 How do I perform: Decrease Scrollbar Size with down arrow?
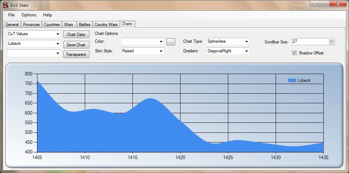click(332, 43)
